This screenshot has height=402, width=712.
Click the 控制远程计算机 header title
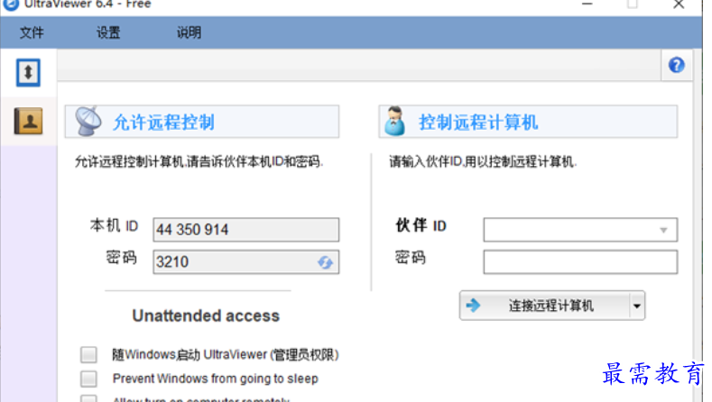tap(478, 122)
